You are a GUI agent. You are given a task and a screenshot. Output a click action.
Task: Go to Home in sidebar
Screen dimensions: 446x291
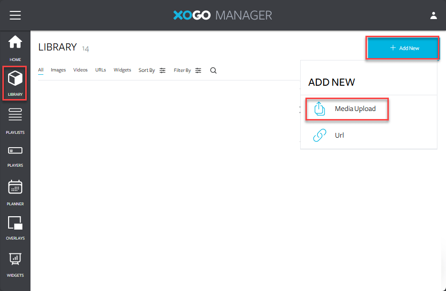coord(15,48)
